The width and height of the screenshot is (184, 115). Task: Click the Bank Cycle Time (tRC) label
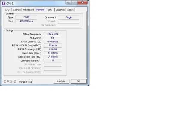[x=30, y=57]
